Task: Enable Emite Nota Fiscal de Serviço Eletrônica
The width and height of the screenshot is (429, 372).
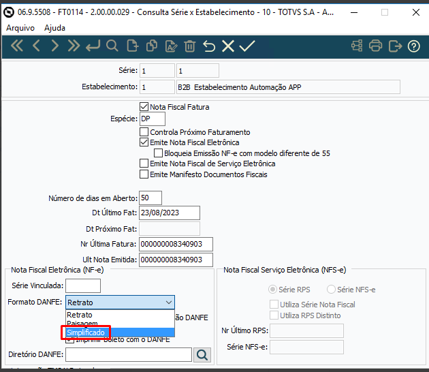Action: coord(144,164)
